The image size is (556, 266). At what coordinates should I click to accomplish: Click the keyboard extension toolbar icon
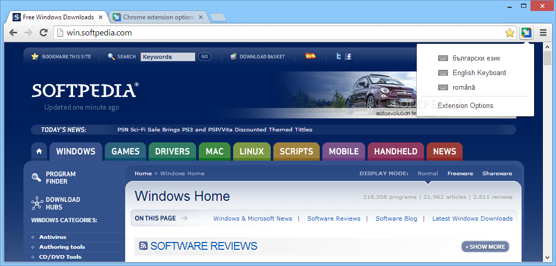click(x=527, y=33)
